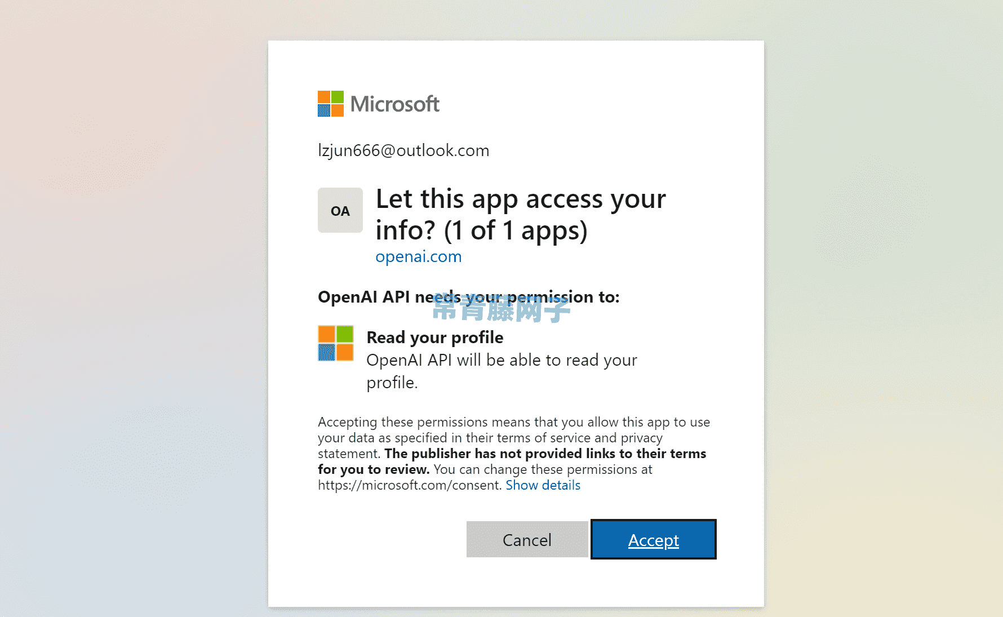Viewport: 1003px width, 617px height.
Task: Click the Cancel button
Action: (527, 539)
